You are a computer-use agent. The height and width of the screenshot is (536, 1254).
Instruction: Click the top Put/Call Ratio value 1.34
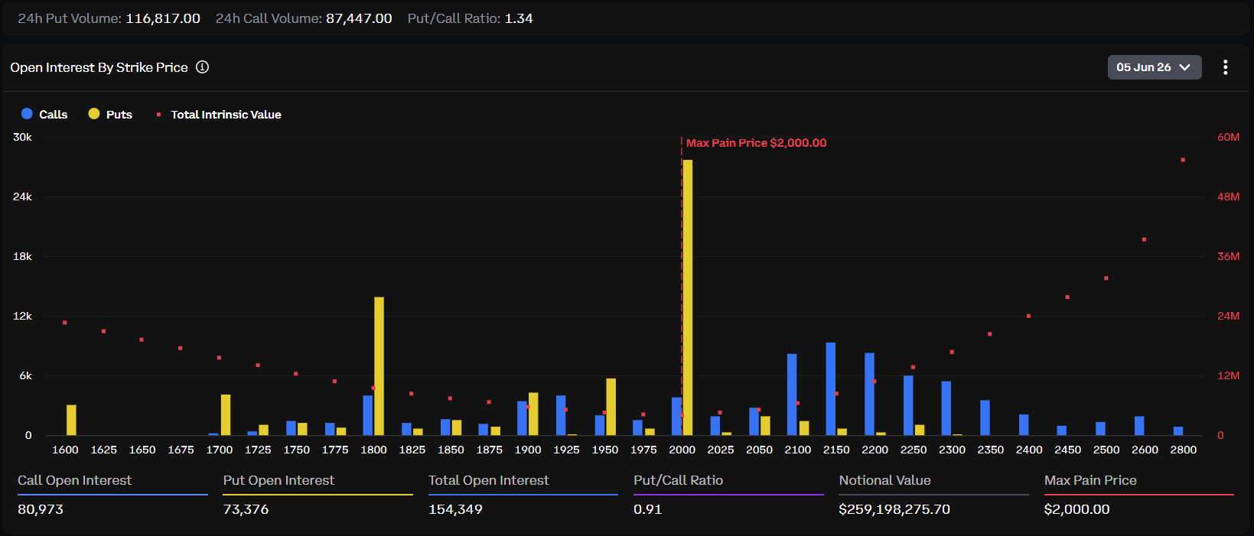pos(519,18)
